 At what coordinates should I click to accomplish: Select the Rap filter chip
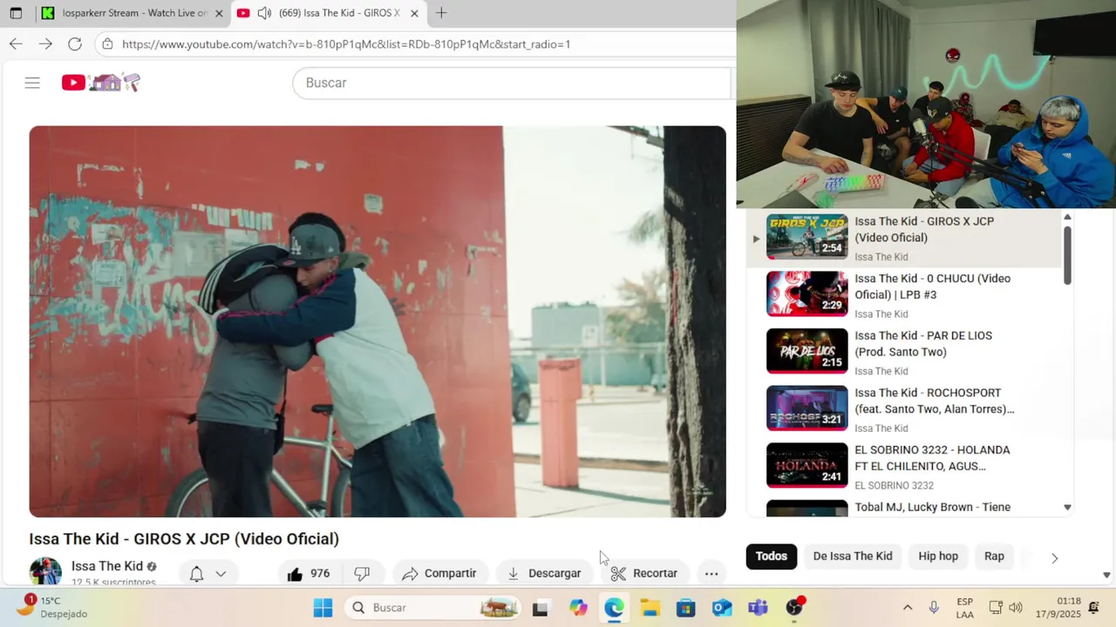pos(994,556)
